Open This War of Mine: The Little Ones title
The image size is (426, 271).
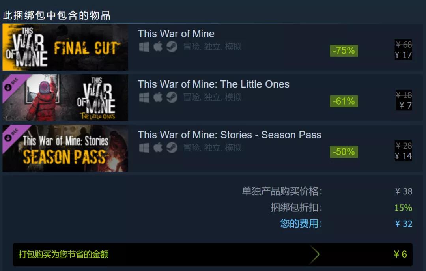213,84
